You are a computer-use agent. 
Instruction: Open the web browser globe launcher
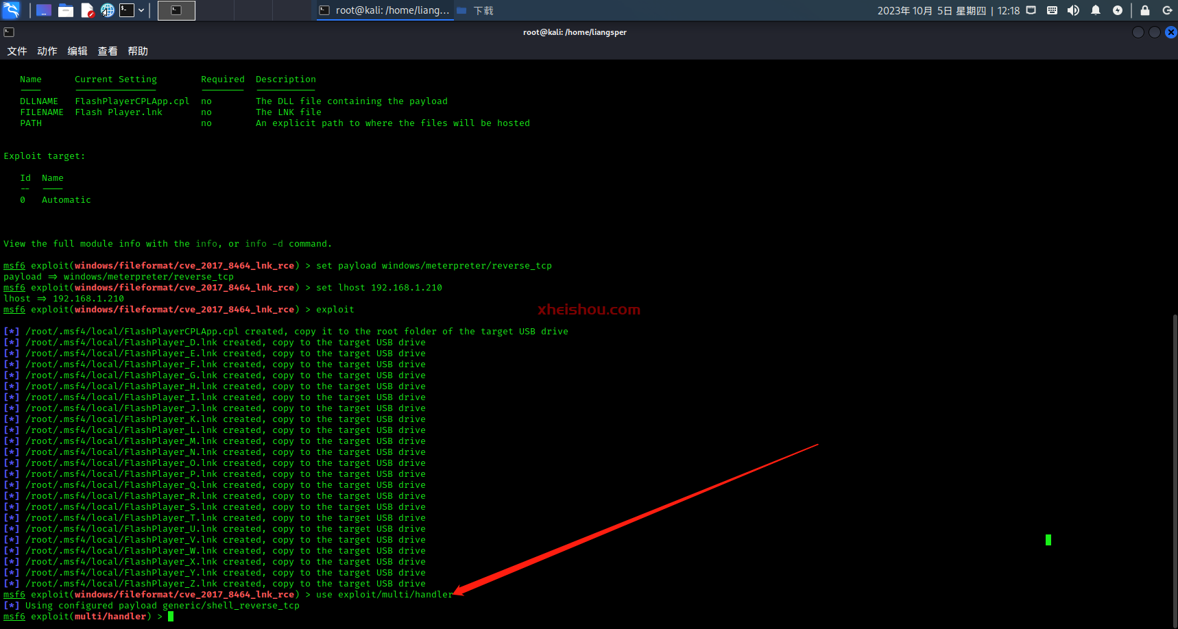pyautogui.click(x=108, y=10)
